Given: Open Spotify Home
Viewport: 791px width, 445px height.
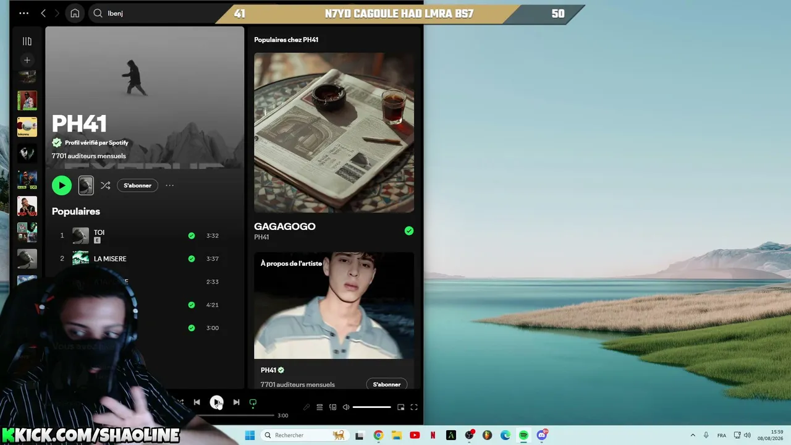Looking at the screenshot, I should coord(75,13).
